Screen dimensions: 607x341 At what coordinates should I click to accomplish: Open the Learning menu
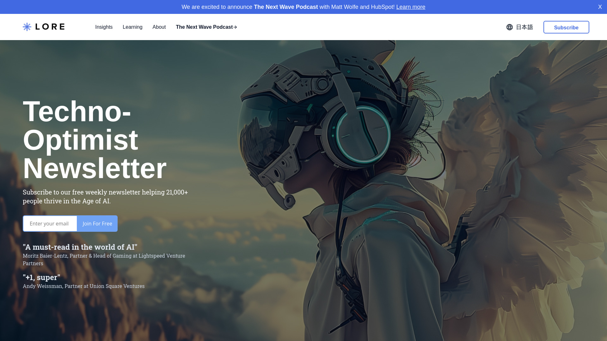(132, 27)
